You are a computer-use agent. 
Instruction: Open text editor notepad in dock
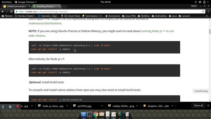tap(113, 114)
